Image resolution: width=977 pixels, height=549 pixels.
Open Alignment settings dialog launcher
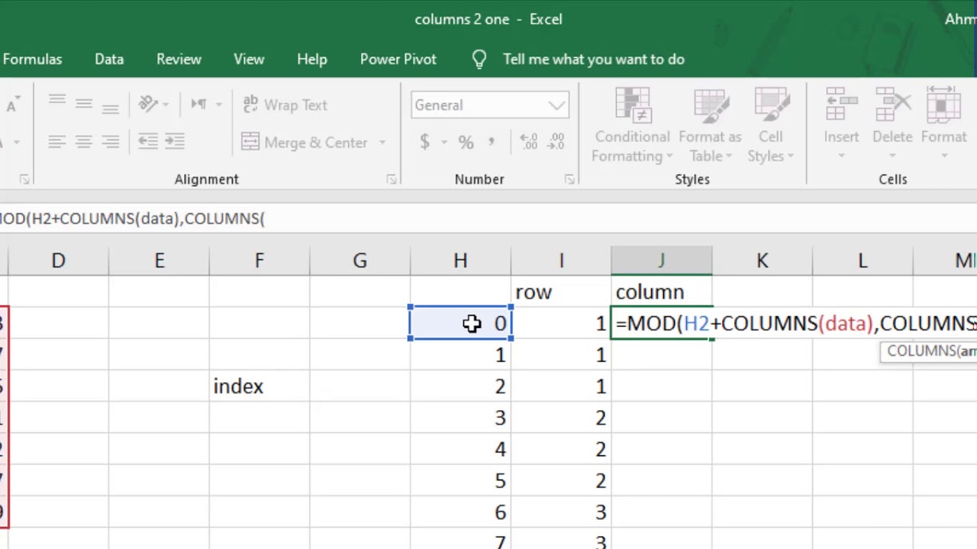[391, 179]
